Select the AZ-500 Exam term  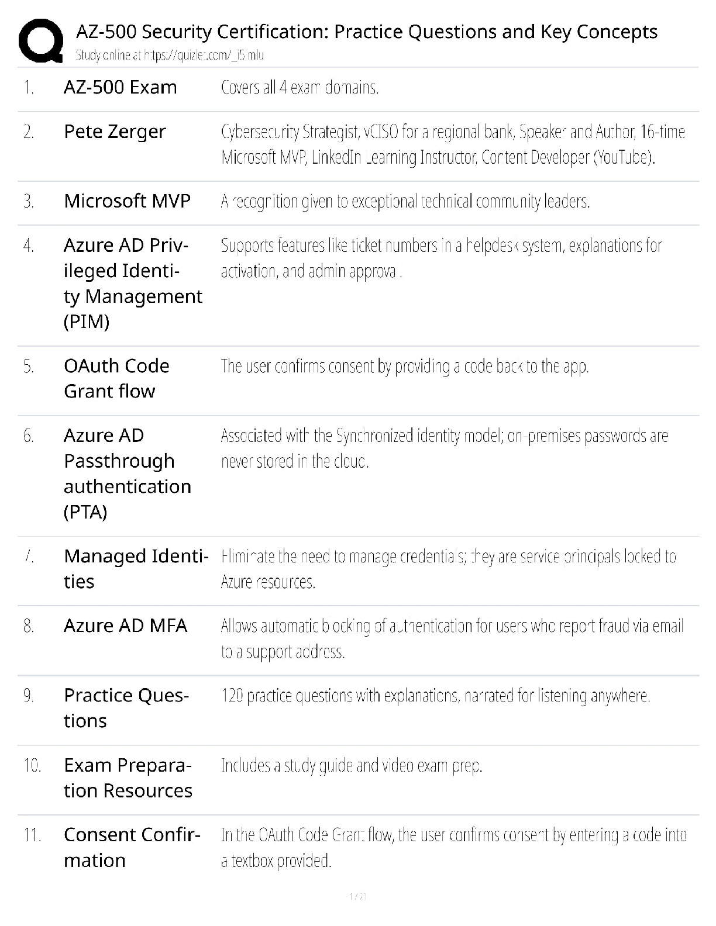pyautogui.click(x=120, y=88)
